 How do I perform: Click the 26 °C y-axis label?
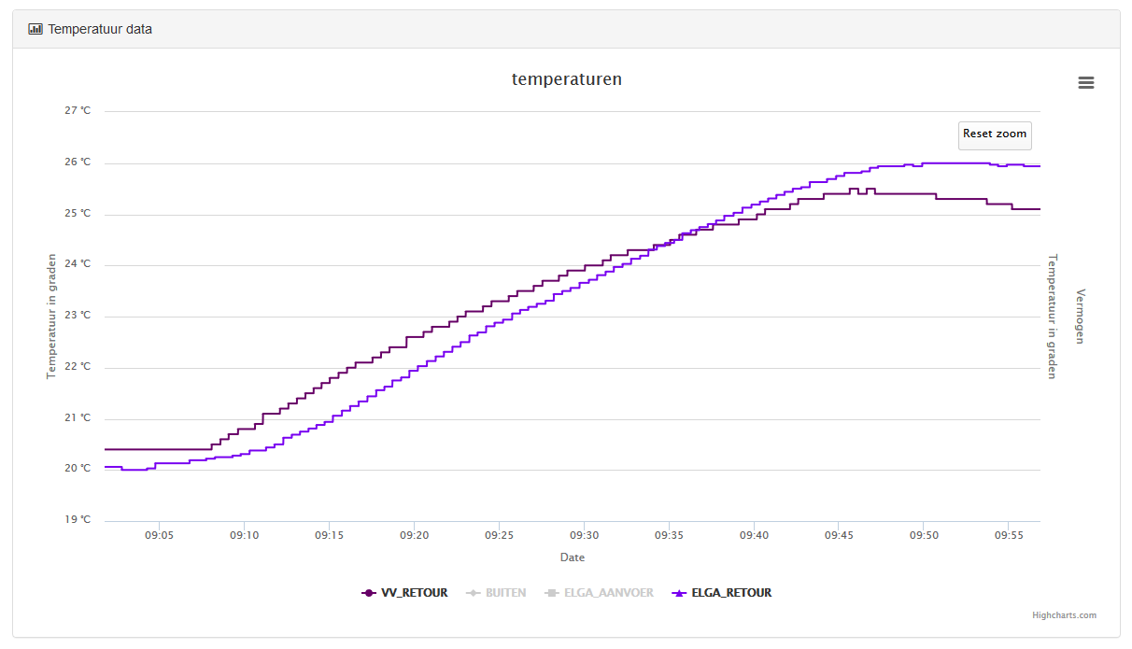tap(78, 162)
